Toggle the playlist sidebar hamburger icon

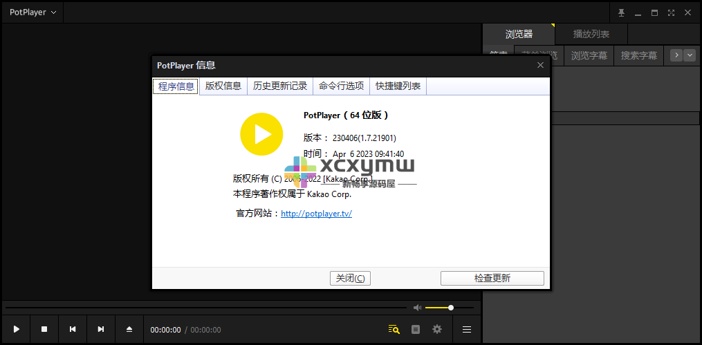467,329
